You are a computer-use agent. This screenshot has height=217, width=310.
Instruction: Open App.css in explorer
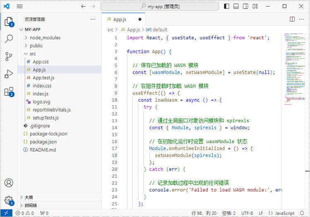coord(41,62)
